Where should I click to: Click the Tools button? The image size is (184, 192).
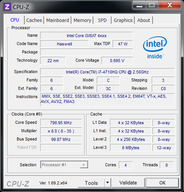pos(91,183)
